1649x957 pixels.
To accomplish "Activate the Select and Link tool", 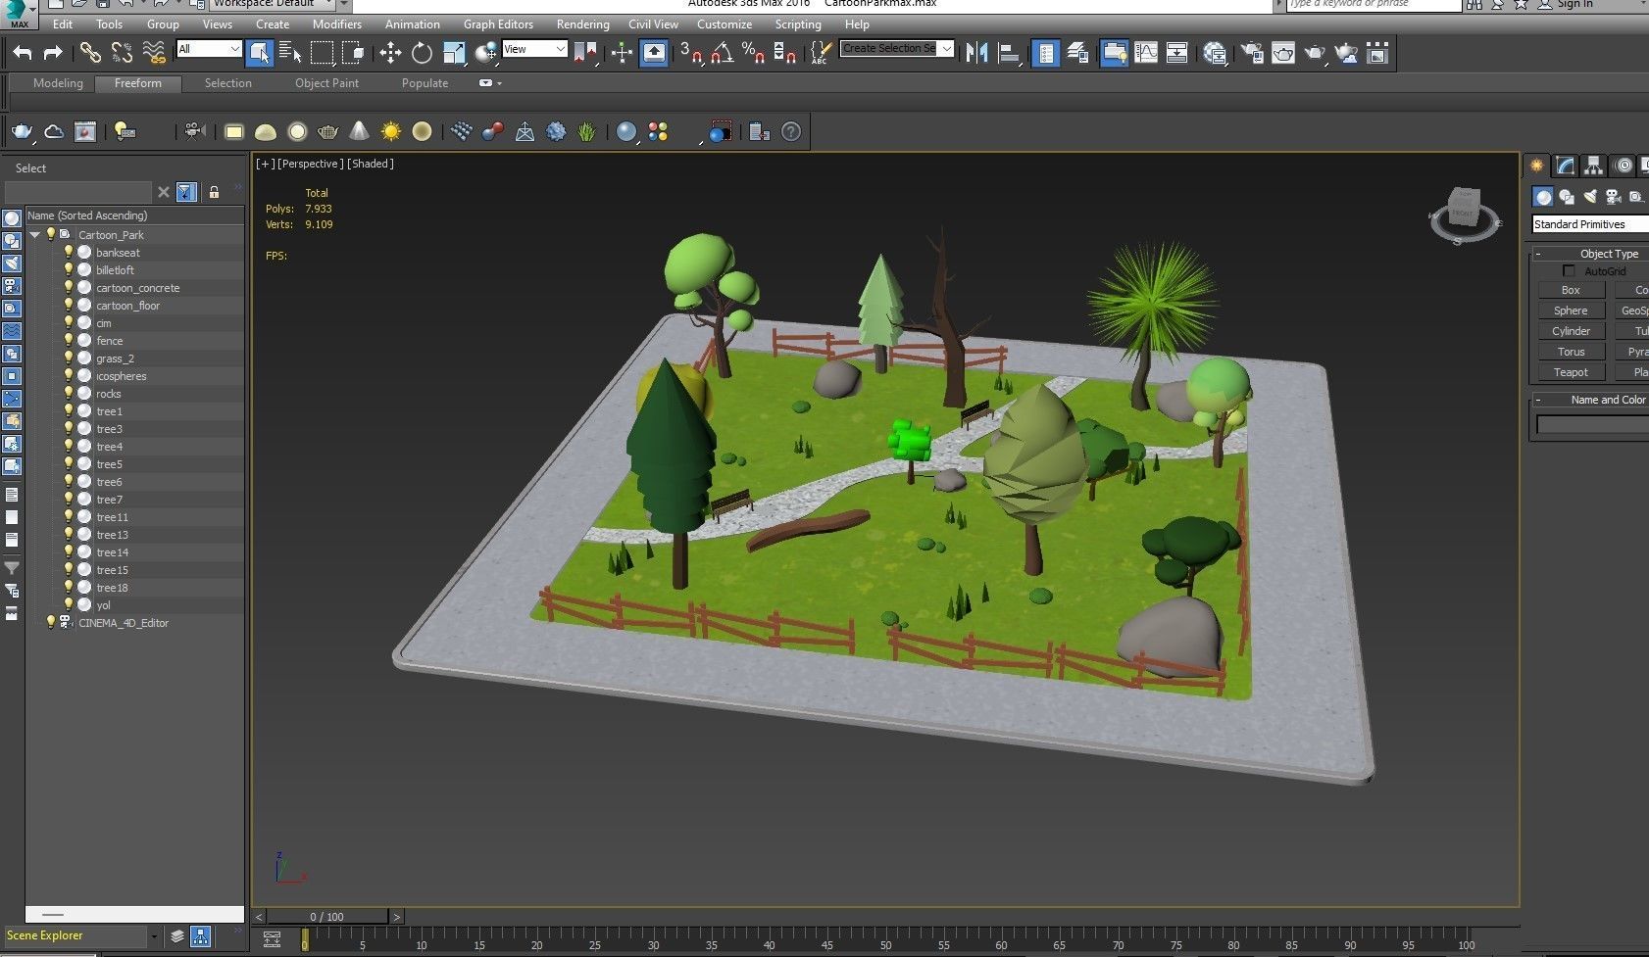I will coord(90,53).
